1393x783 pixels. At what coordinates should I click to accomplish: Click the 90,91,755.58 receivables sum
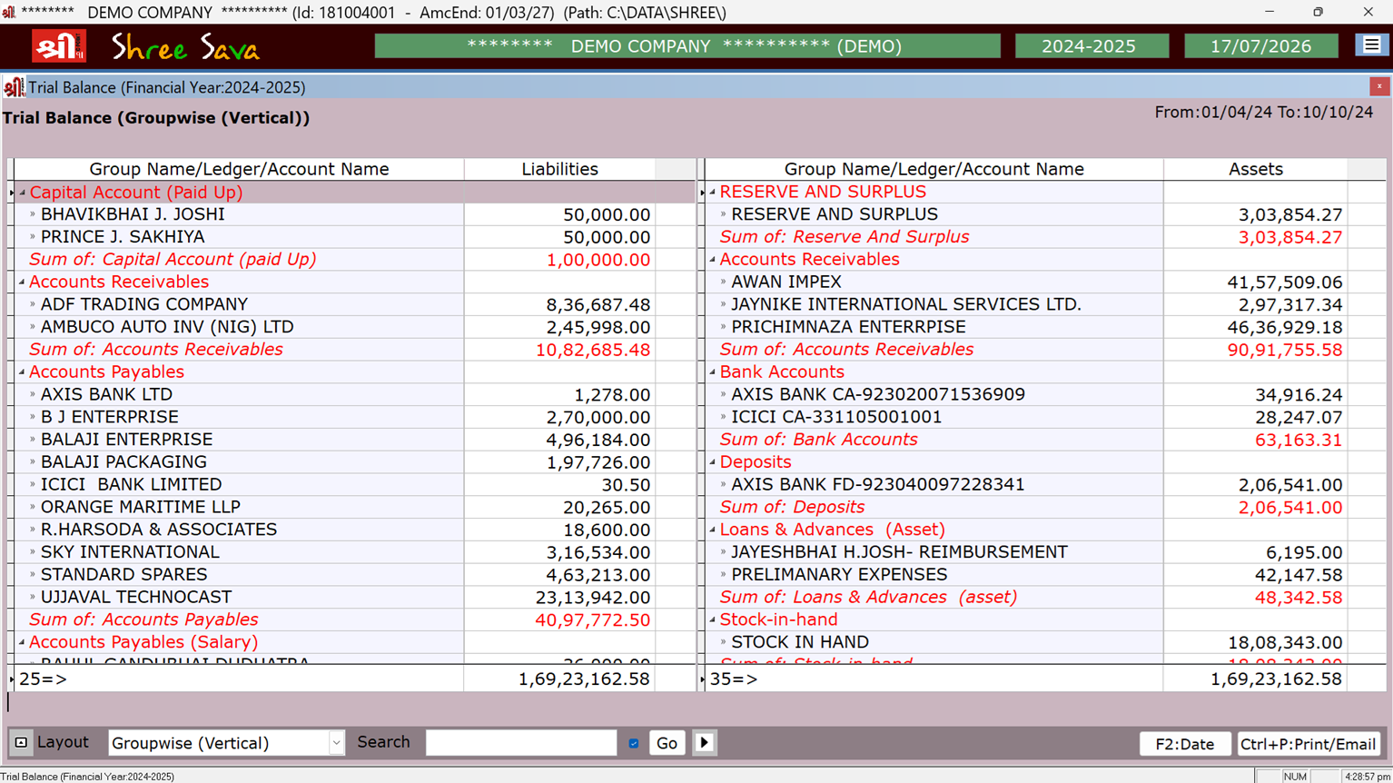[x=1284, y=350]
